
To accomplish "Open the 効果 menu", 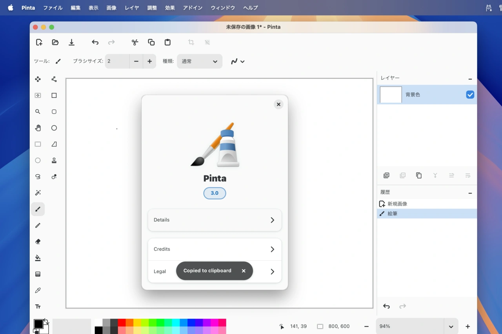I will pyautogui.click(x=170, y=8).
